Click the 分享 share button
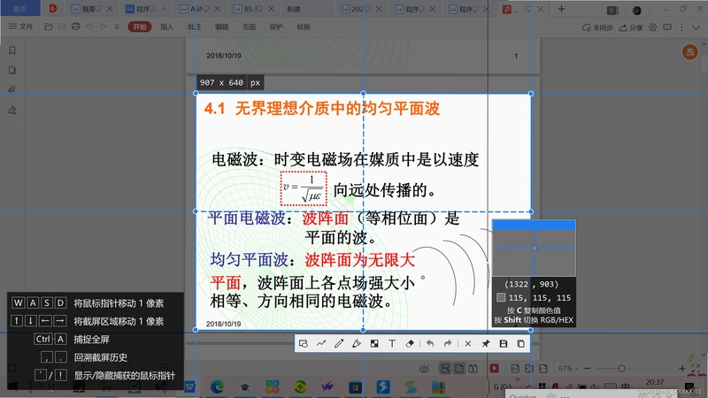The image size is (708, 398). pos(631,27)
